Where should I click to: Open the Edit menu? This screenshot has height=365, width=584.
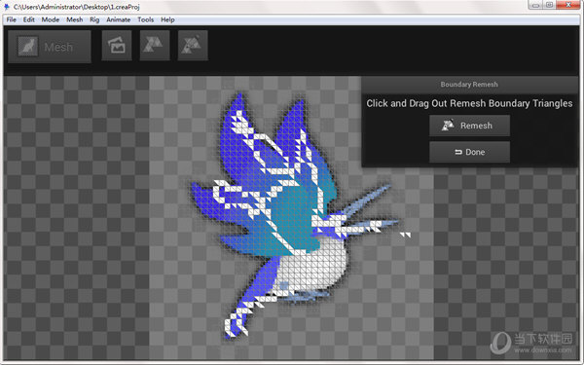(28, 19)
